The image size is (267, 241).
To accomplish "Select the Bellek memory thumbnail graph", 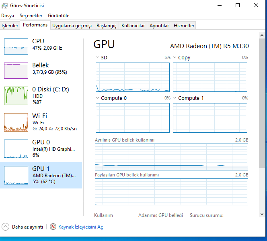I will click(16, 71).
